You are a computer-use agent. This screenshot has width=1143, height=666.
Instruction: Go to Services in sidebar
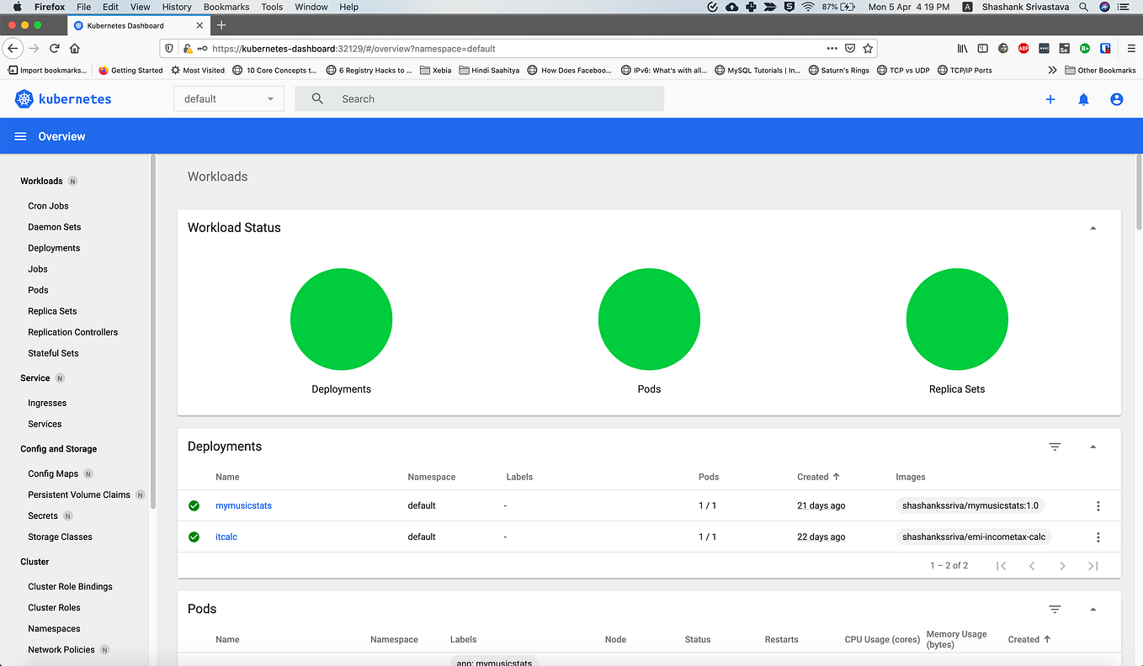coord(45,424)
